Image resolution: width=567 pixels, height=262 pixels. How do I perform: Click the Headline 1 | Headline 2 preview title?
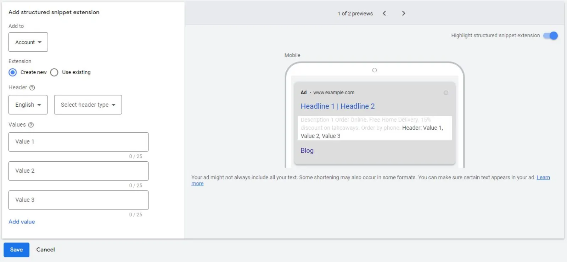tap(338, 106)
